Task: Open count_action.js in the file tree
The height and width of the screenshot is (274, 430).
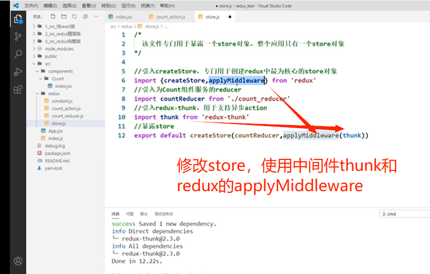Action: [66, 108]
